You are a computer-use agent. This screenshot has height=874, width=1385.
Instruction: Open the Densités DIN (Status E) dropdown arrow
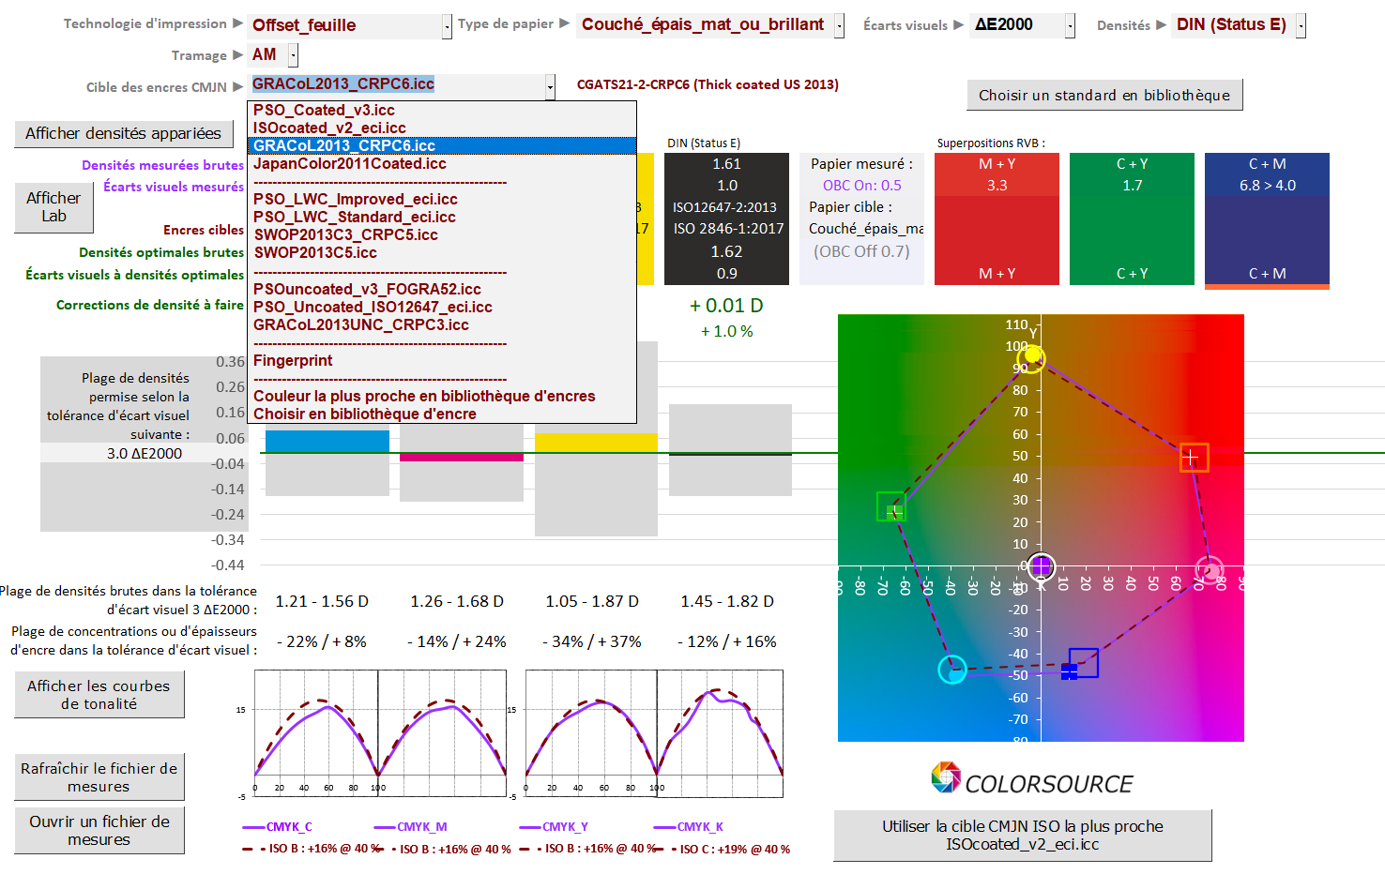click(x=1301, y=26)
